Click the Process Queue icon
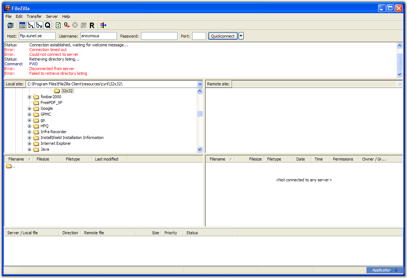Viewport: 407px width, 278px height. click(x=66, y=25)
